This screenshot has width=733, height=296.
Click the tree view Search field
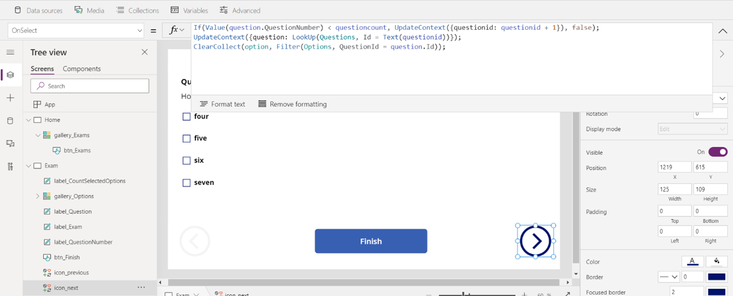[90, 86]
